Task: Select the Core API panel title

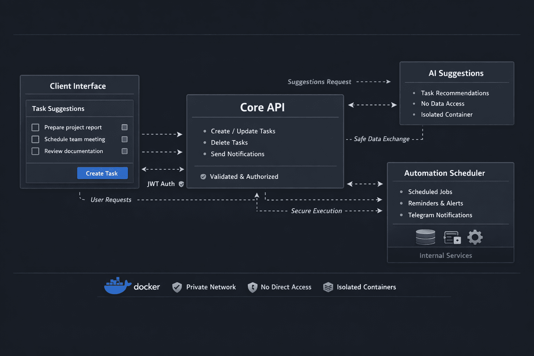Action: pyautogui.click(x=262, y=107)
